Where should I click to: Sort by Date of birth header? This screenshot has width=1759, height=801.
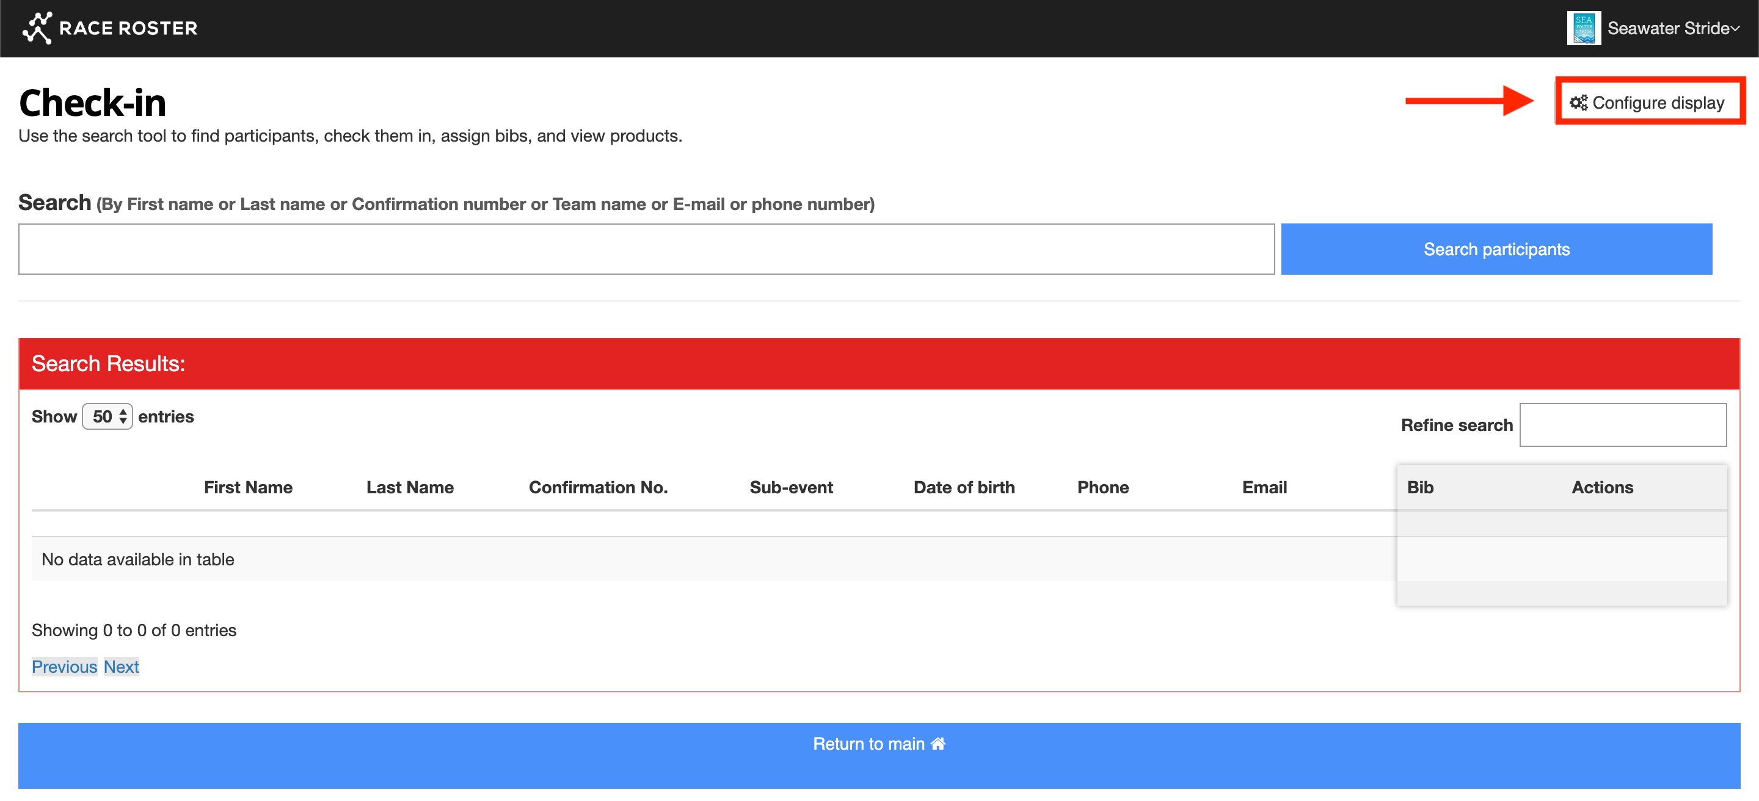[964, 487]
